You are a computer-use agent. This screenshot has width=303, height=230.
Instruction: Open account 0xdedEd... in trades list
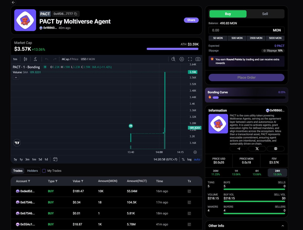(25, 191)
